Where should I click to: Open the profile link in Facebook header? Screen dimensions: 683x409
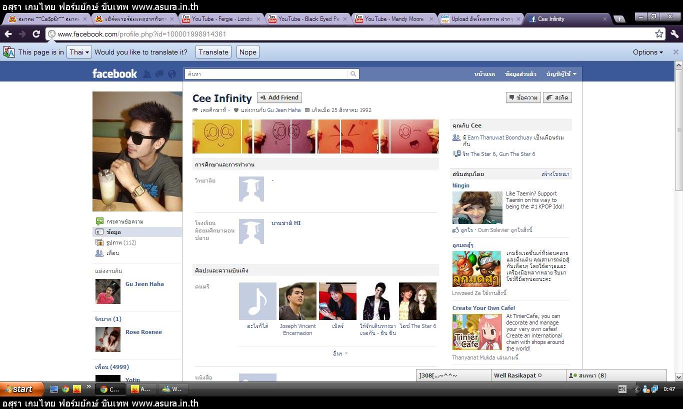520,74
